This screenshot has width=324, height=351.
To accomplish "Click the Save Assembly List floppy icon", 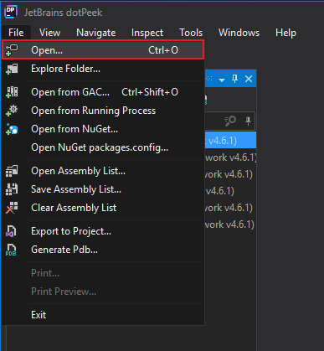I will pos(12,189).
